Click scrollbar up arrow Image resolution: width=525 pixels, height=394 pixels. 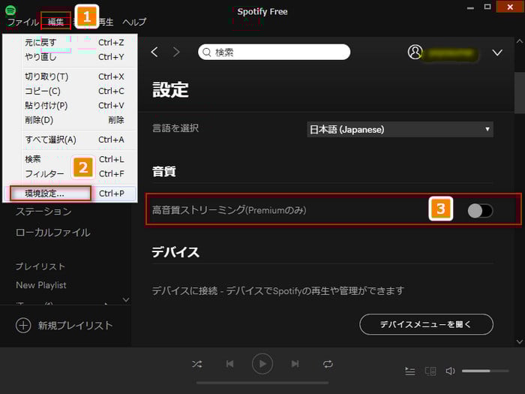(x=520, y=41)
